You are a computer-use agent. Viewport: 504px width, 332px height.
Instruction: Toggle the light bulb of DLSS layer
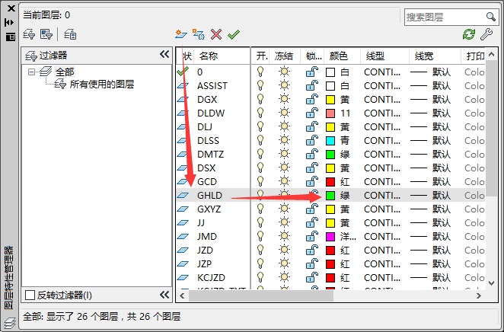(x=260, y=140)
